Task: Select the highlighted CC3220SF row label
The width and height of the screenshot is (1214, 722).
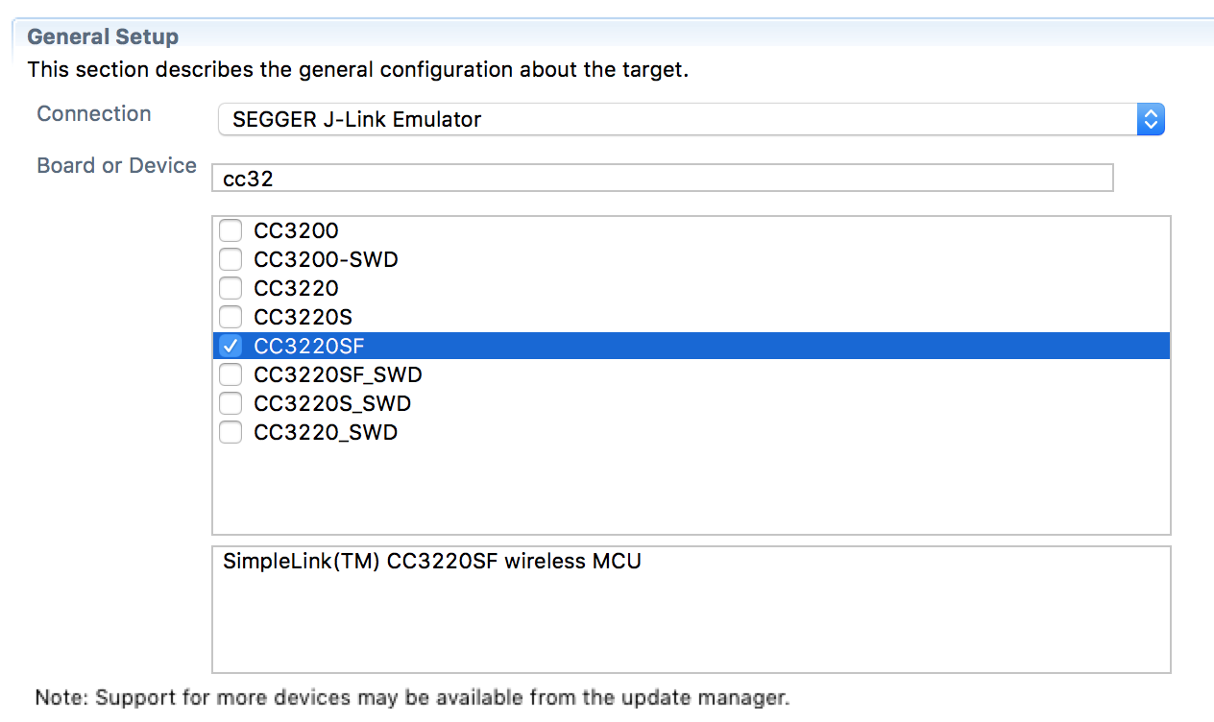Action: click(x=308, y=346)
